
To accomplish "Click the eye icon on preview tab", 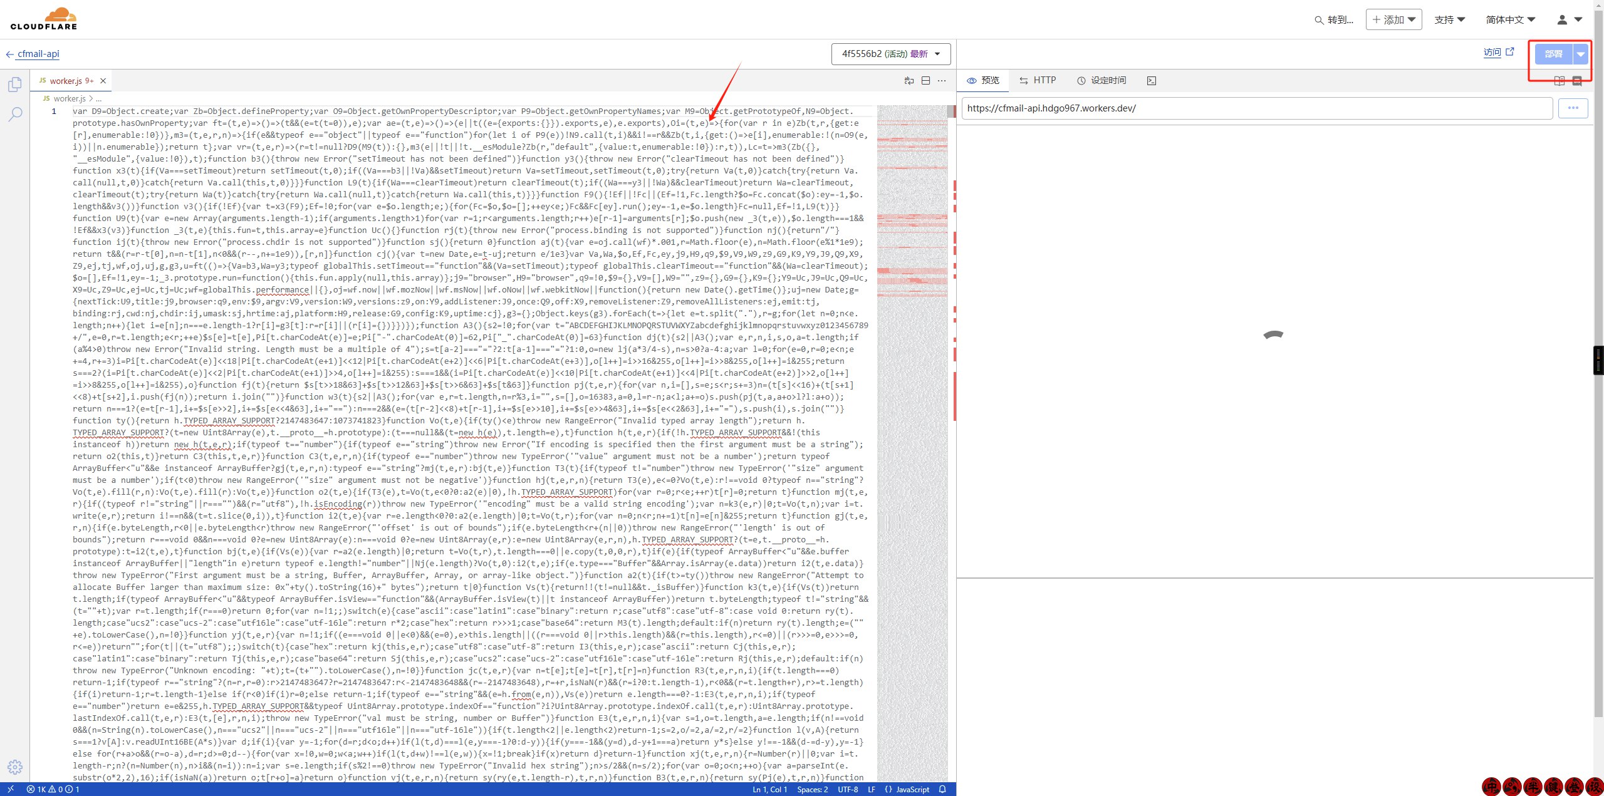I will pos(972,81).
